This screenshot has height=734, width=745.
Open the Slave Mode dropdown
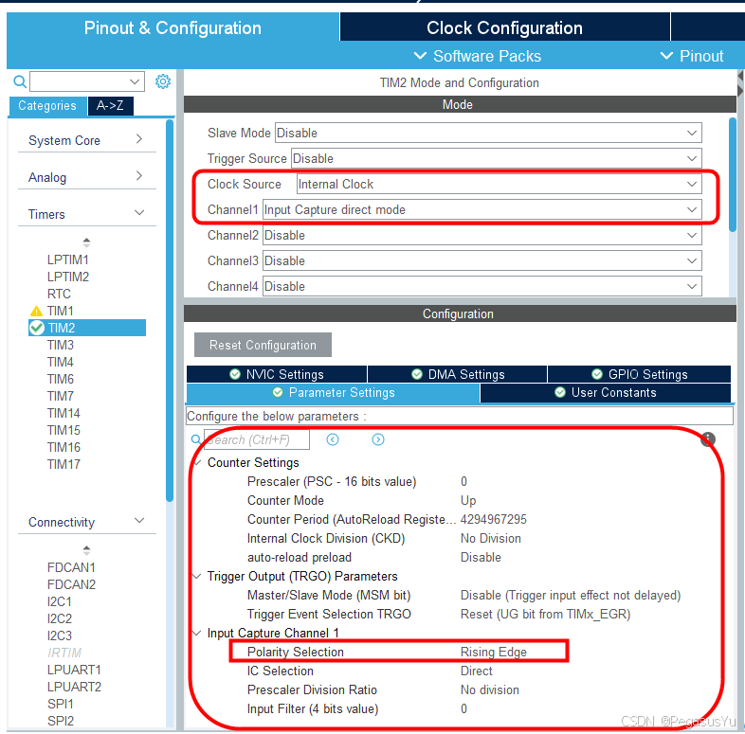[x=488, y=133]
